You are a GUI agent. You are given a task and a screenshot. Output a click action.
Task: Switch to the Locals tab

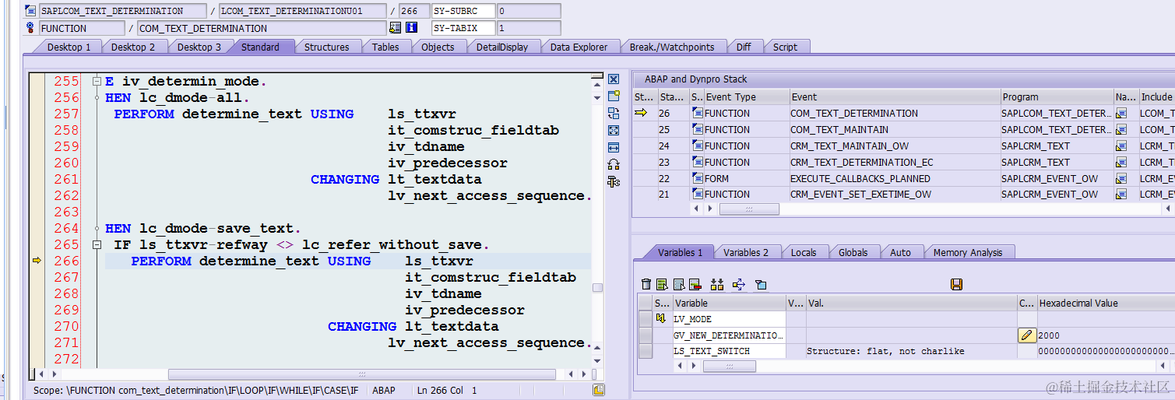click(804, 252)
